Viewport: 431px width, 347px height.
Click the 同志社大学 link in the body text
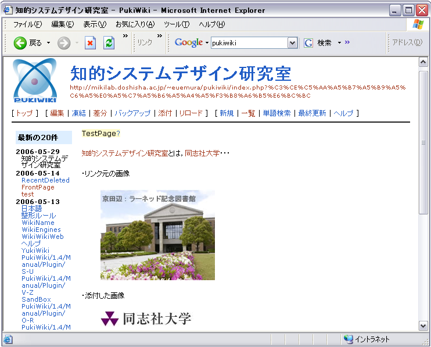coord(202,153)
